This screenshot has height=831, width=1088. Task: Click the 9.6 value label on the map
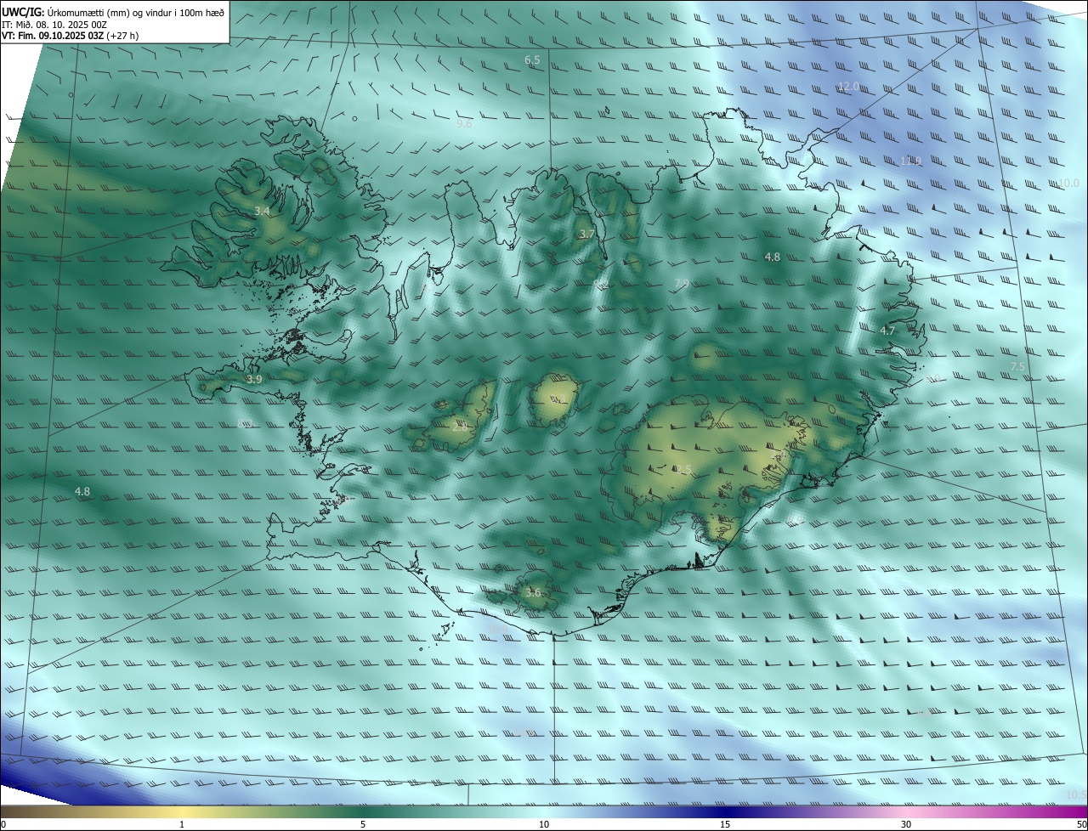pos(464,124)
